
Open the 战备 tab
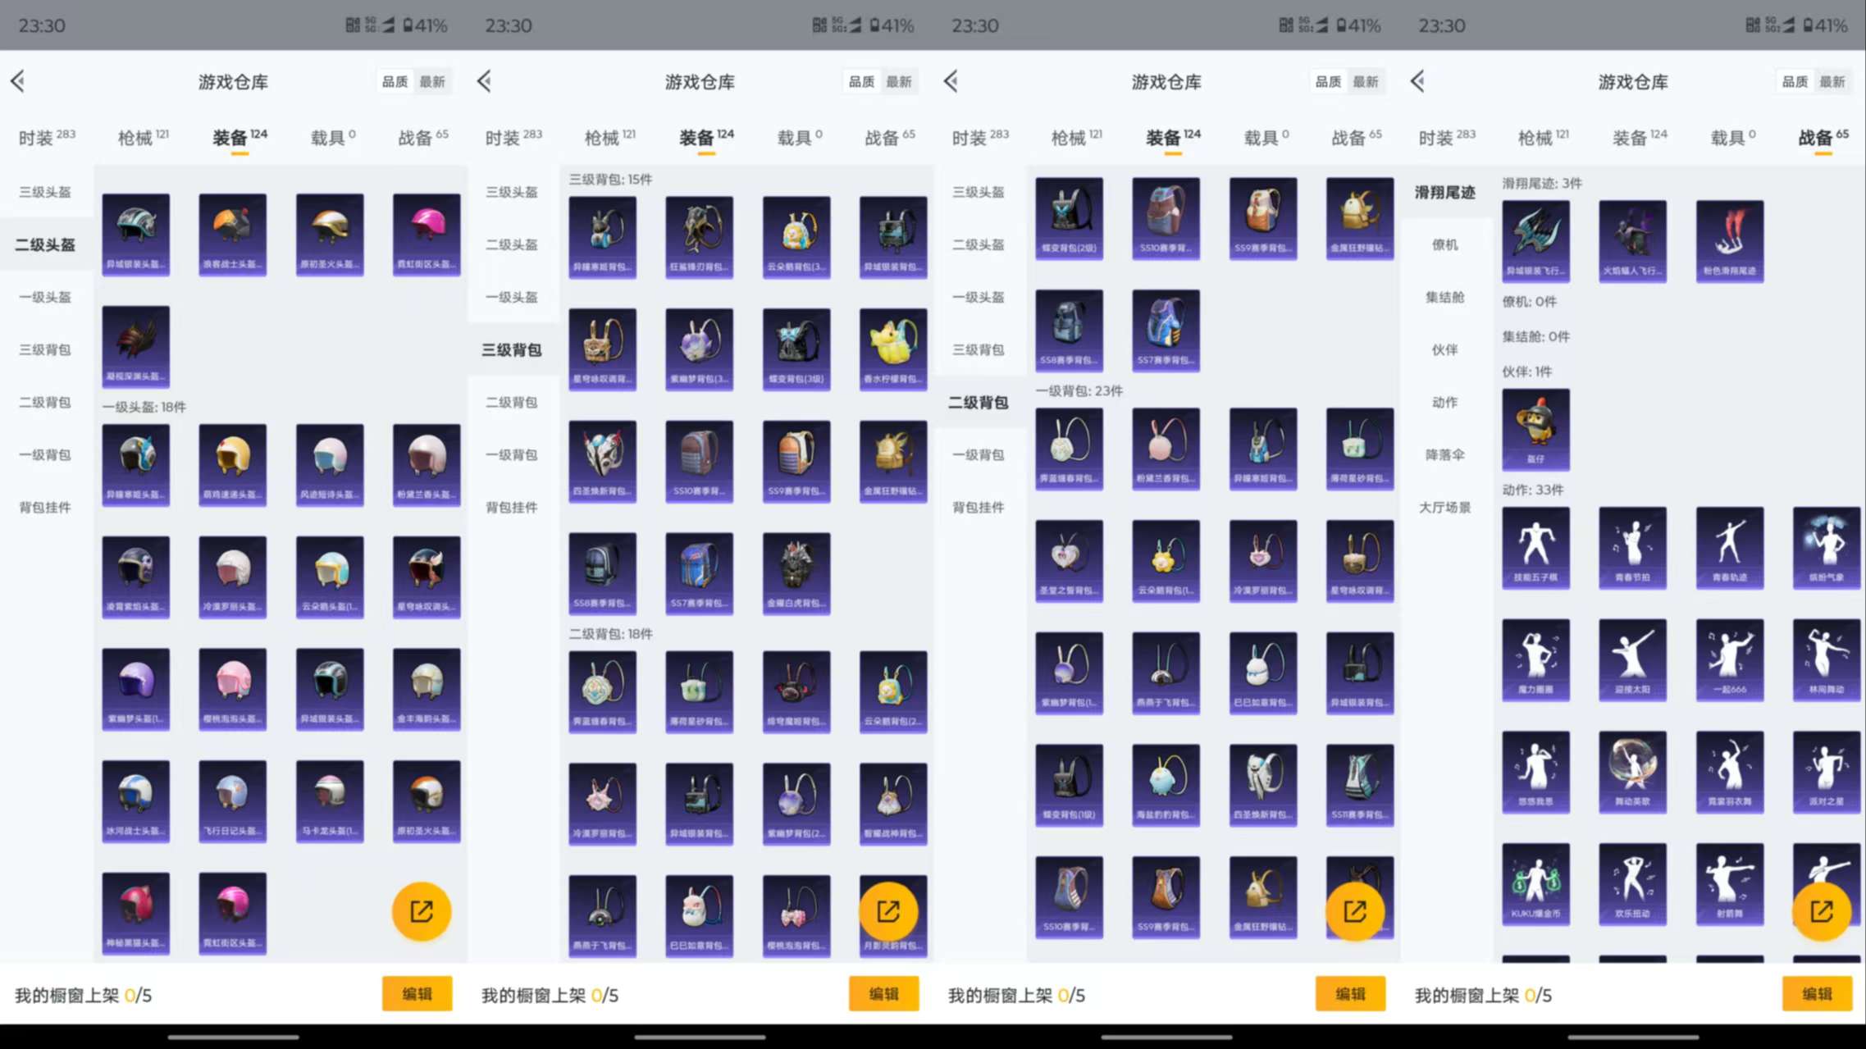pos(420,136)
